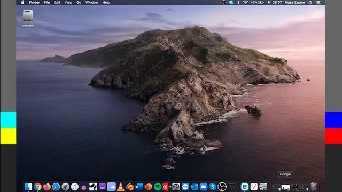Open the Help menu
Viewport: 342px width, 192px height.
pos(106,2)
